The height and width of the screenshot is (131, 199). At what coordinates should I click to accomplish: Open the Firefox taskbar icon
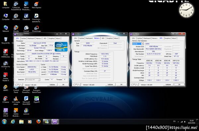pos(38,122)
